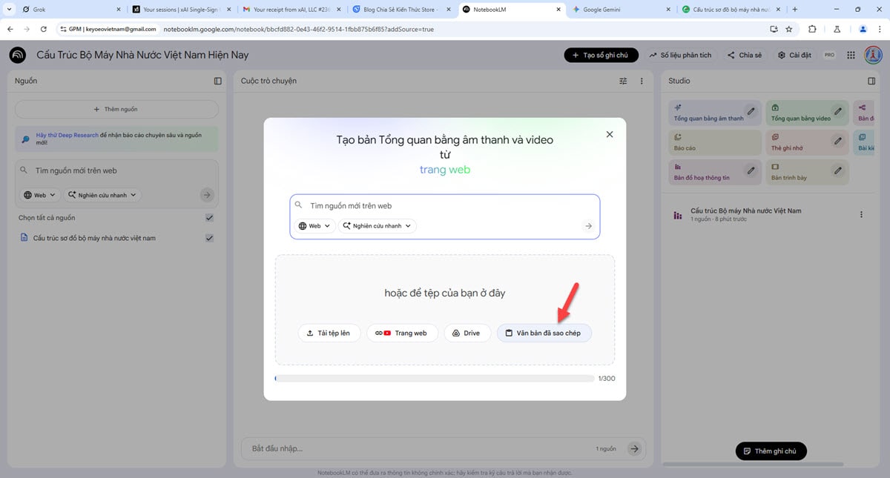Close the source upload dialog
890x478 pixels.
tap(610, 134)
